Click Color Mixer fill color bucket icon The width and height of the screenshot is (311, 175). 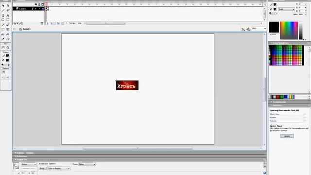pyautogui.click(x=271, y=9)
